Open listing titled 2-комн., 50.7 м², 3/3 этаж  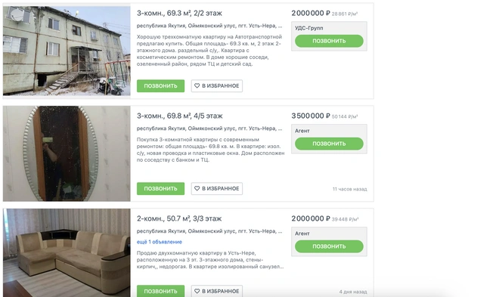click(x=179, y=218)
